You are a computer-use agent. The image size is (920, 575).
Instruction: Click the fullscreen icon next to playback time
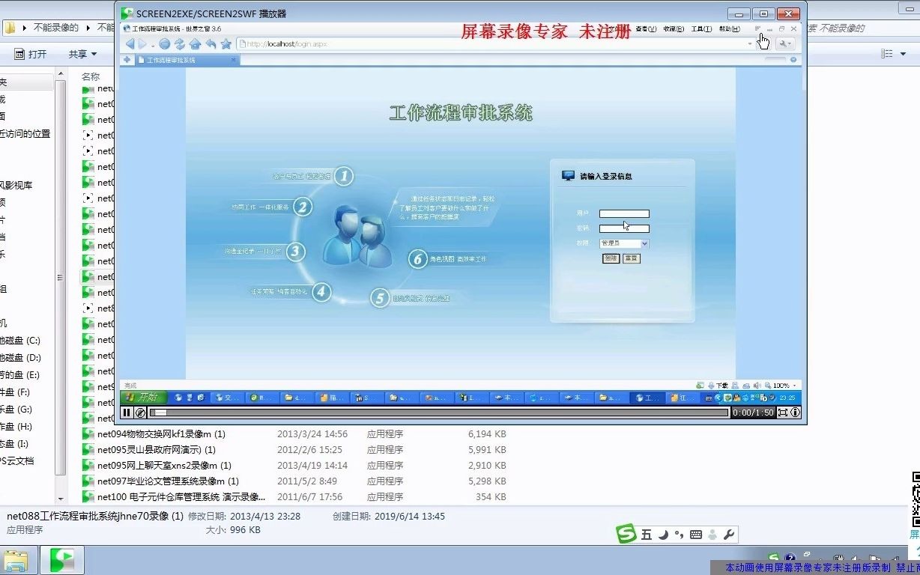[x=783, y=412]
